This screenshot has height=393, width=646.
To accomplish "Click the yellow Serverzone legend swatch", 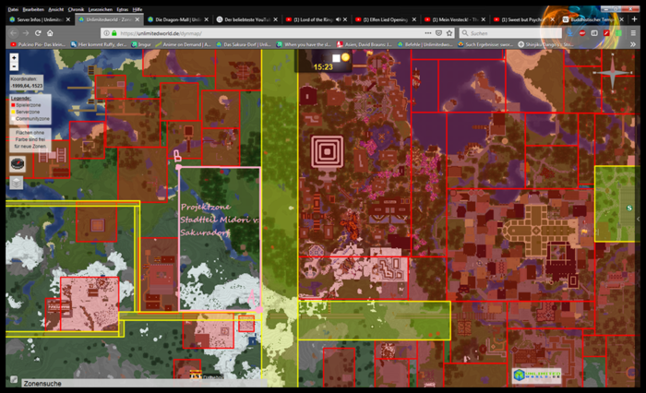I will [x=13, y=112].
